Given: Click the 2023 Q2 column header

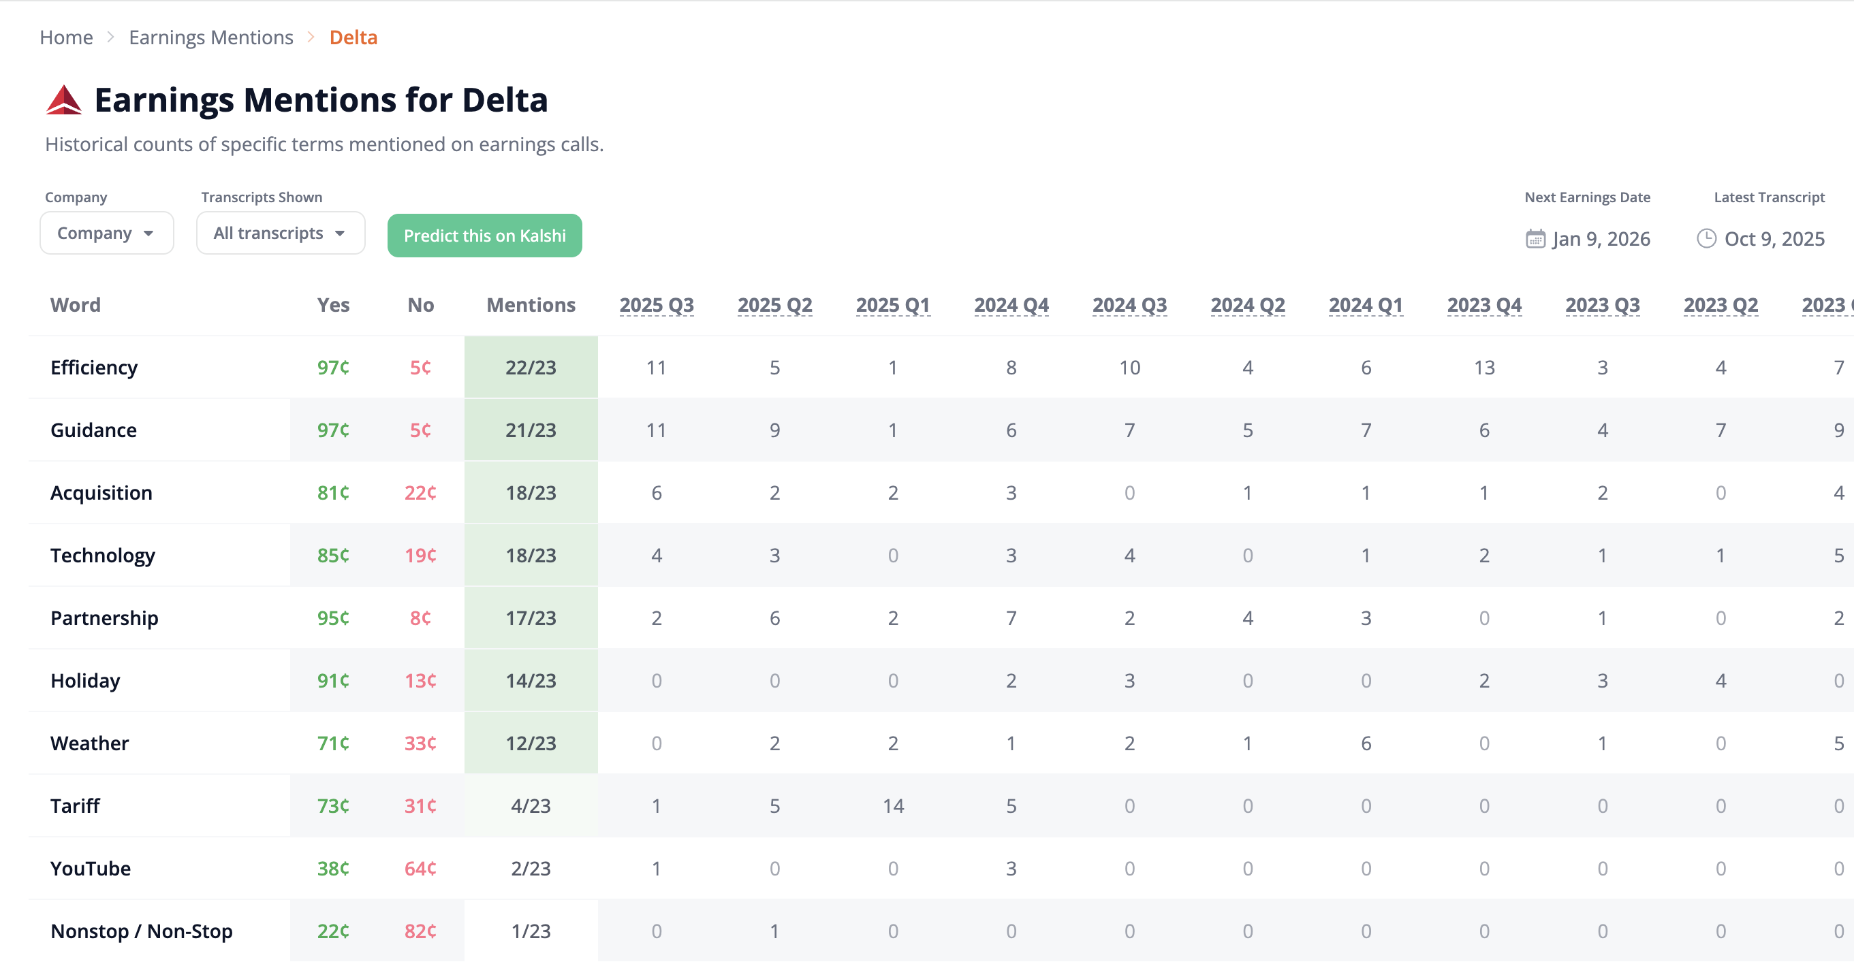Looking at the screenshot, I should [x=1720, y=304].
